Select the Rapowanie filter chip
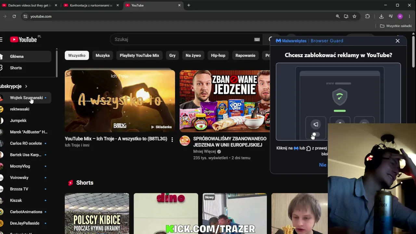 pyautogui.click(x=245, y=55)
